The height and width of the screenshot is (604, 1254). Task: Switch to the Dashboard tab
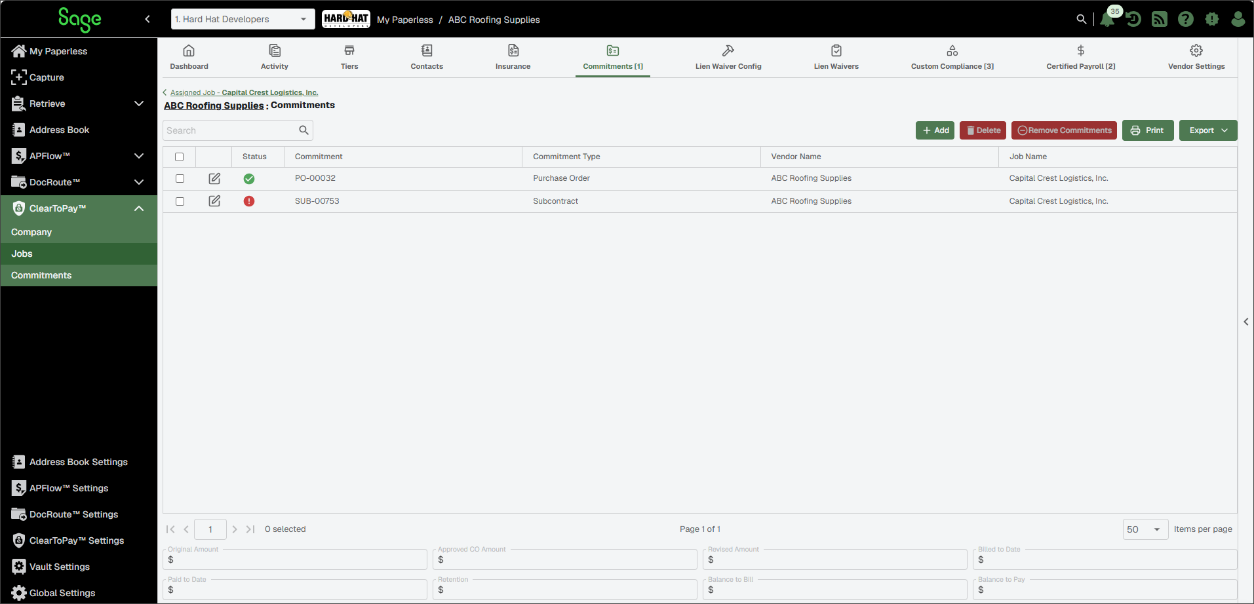(x=189, y=58)
